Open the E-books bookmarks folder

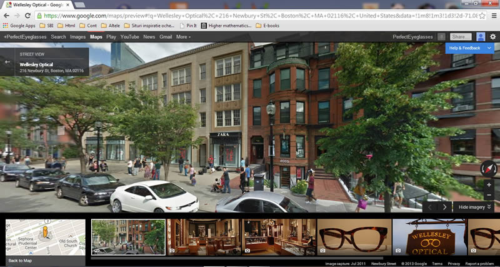(x=267, y=26)
